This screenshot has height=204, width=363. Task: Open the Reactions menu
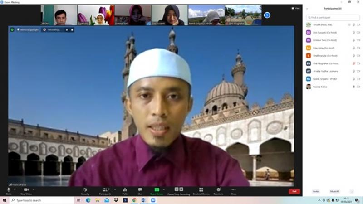[218, 190]
